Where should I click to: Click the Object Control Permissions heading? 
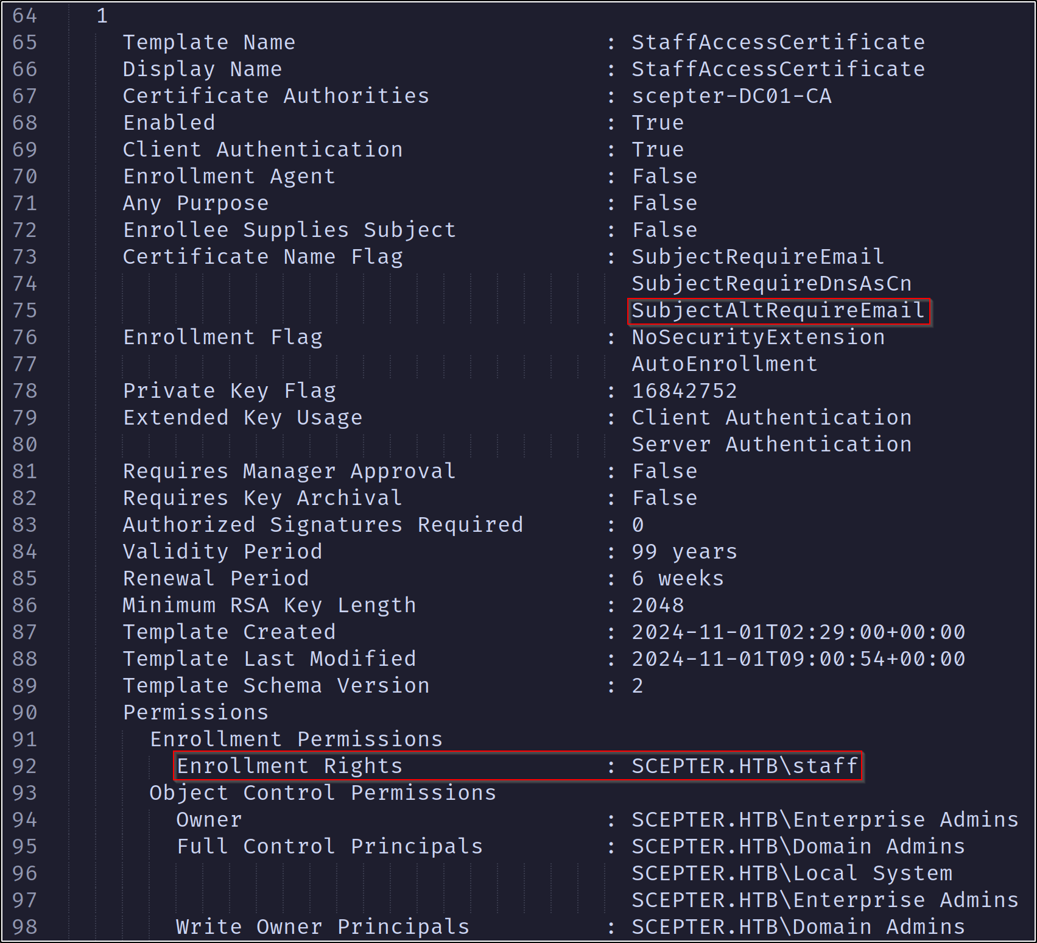coord(323,793)
